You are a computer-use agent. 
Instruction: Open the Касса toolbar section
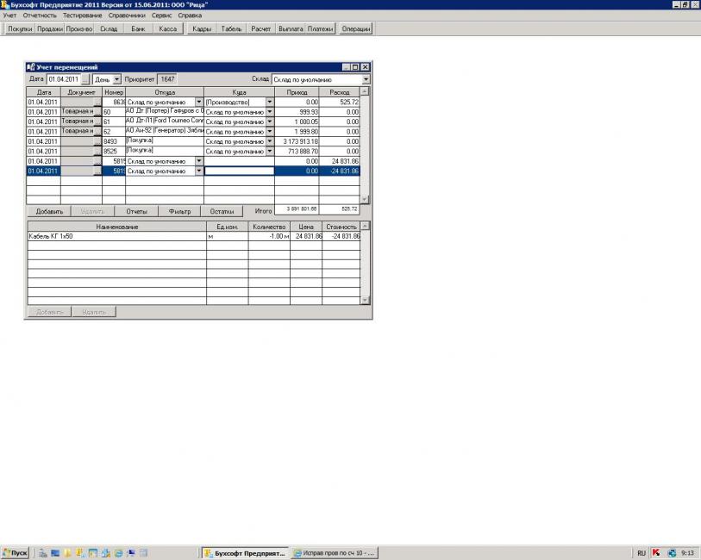click(167, 28)
